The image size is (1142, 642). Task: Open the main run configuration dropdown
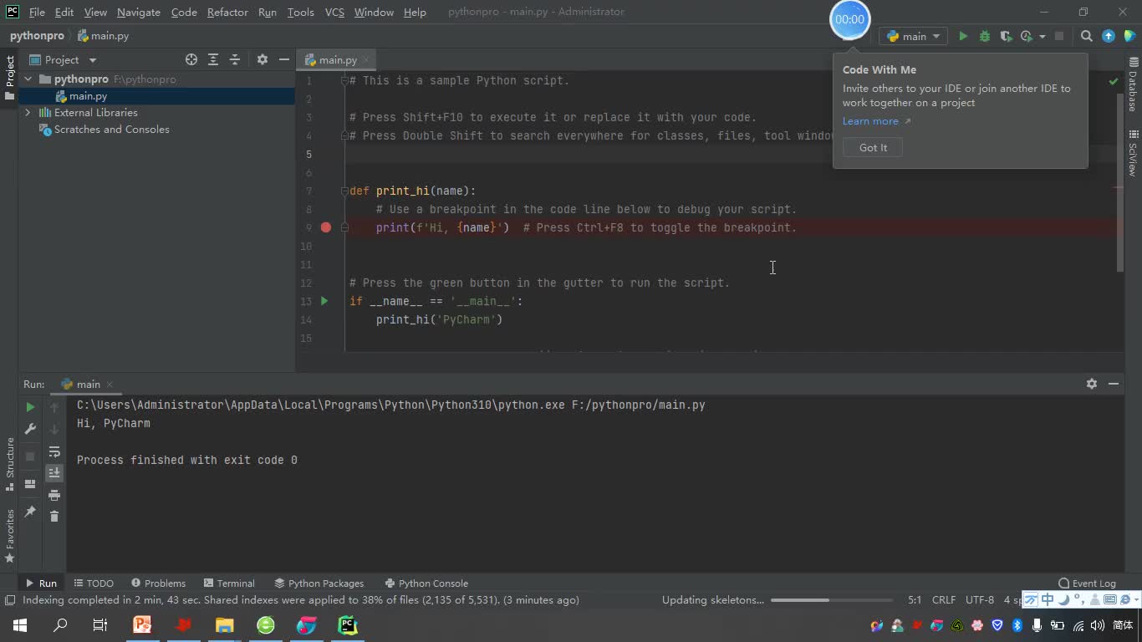(x=915, y=36)
